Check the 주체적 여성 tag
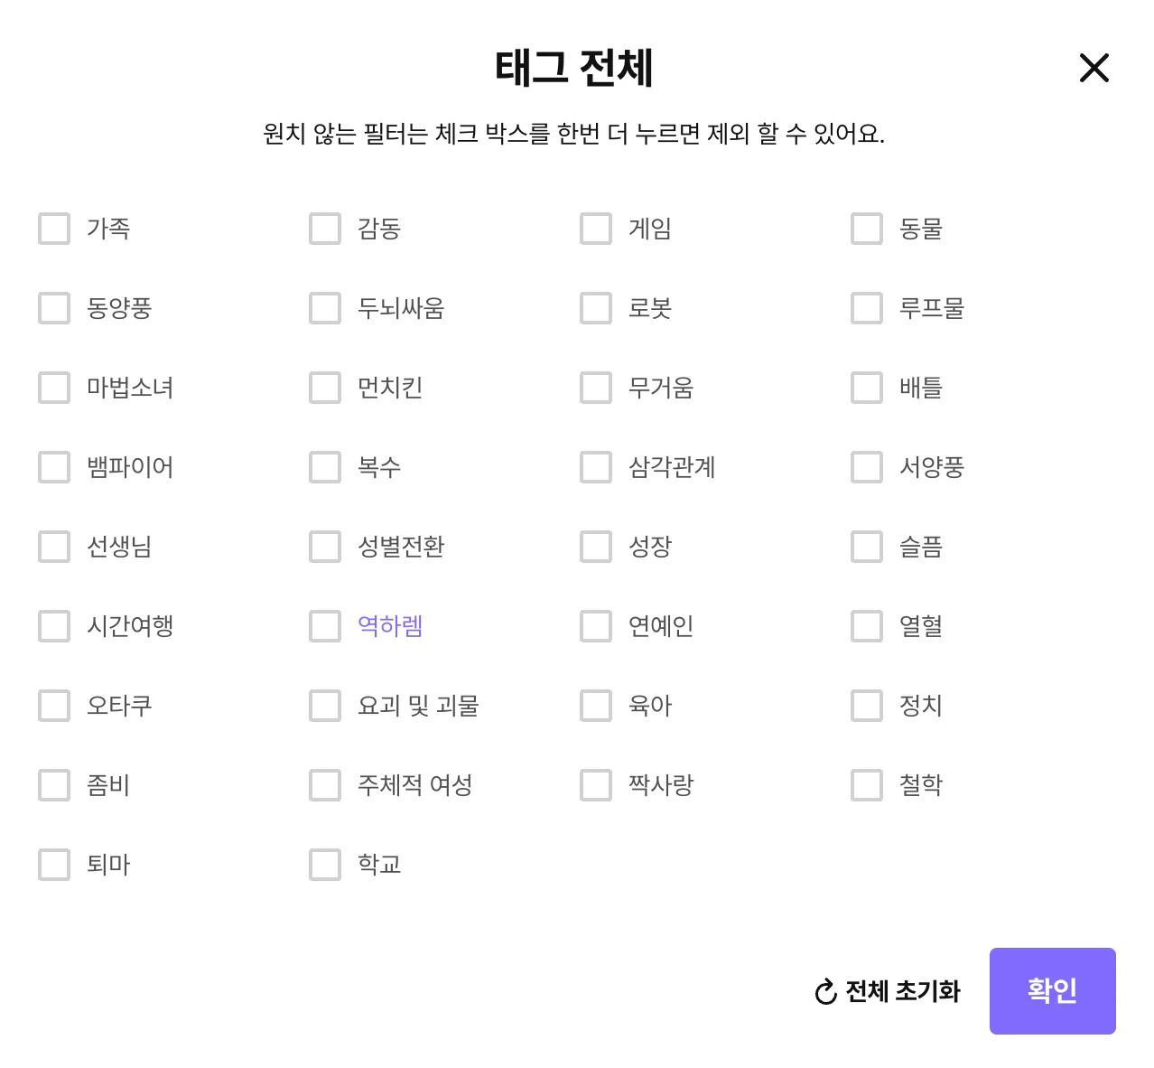Image resolution: width=1154 pixels, height=1068 pixels. click(324, 785)
